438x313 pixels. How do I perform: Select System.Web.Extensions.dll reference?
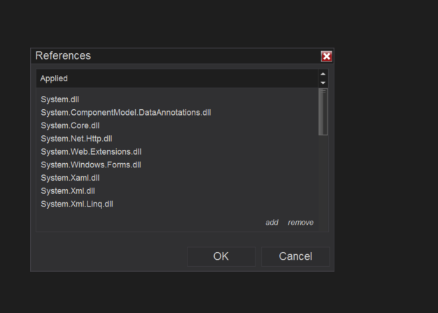pyautogui.click(x=91, y=152)
